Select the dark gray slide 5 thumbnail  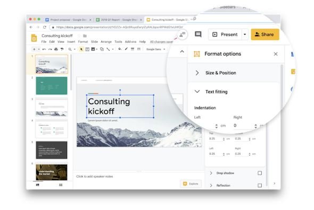52,150
